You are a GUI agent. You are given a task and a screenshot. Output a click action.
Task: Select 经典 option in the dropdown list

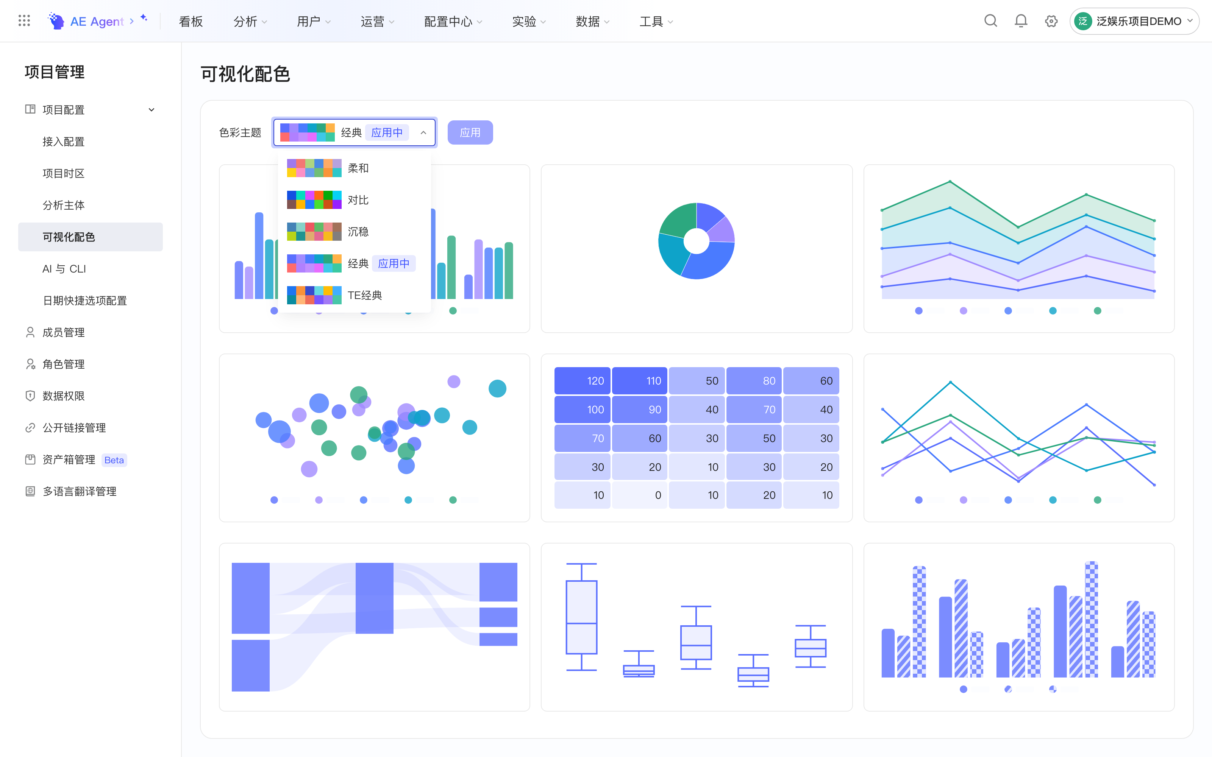pyautogui.click(x=355, y=263)
